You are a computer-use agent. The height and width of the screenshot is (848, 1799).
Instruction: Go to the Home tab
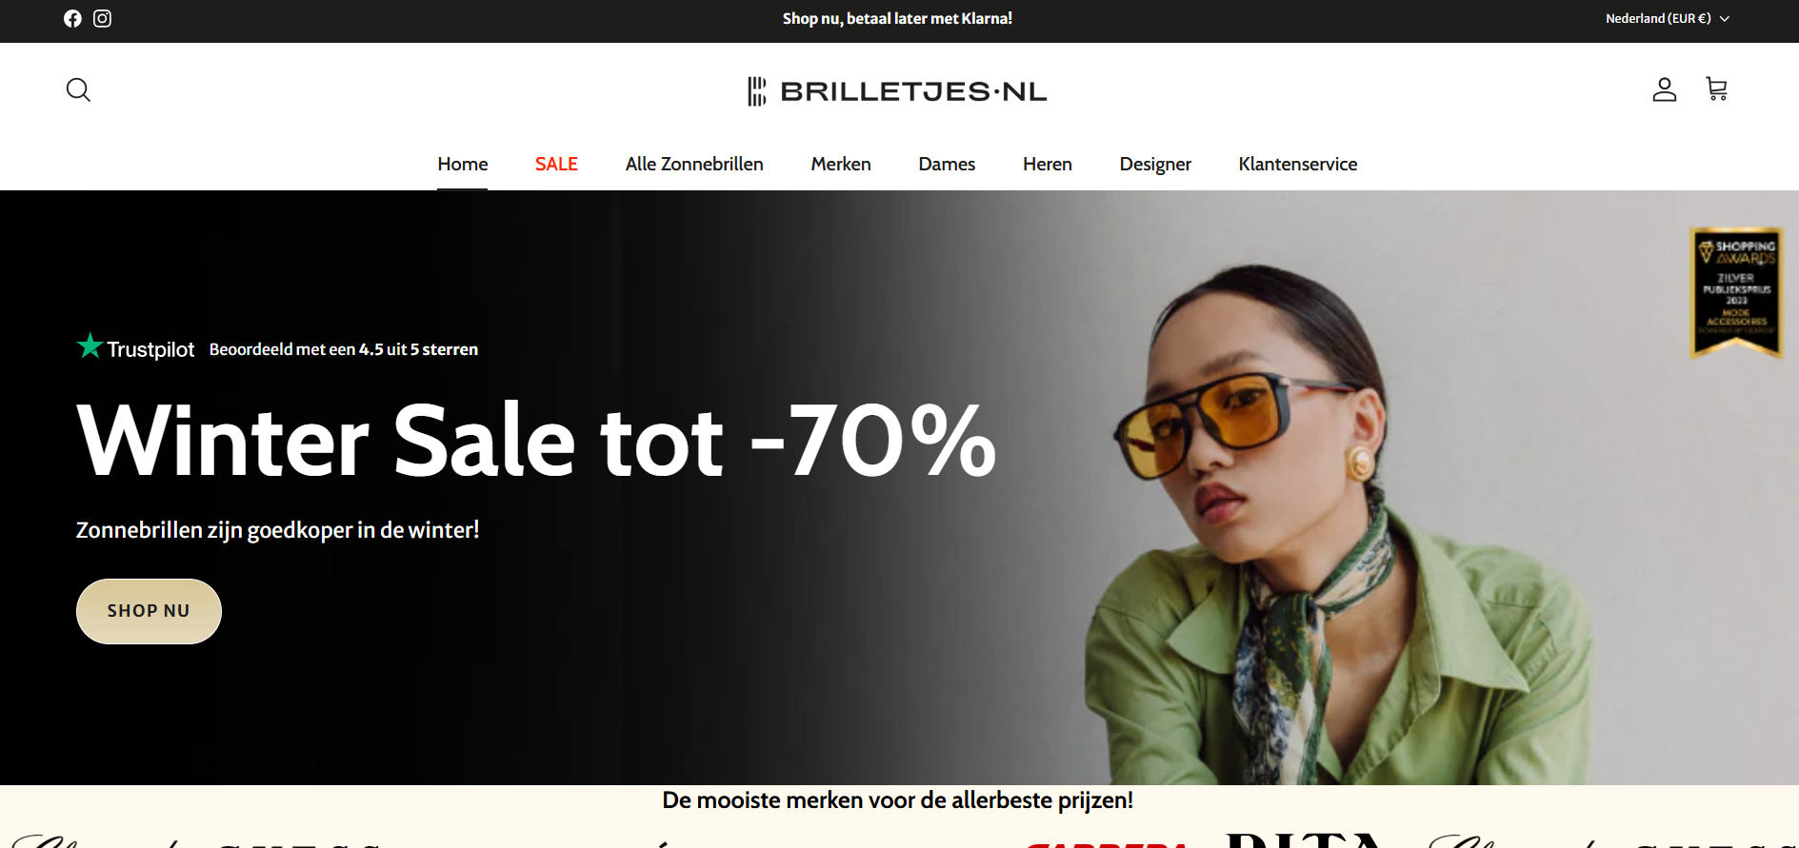pos(463,164)
